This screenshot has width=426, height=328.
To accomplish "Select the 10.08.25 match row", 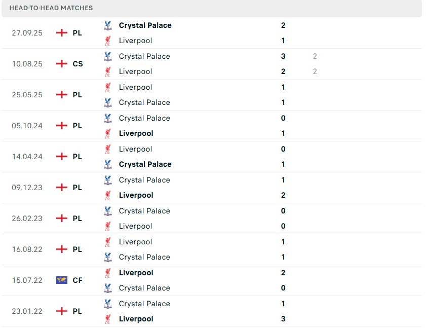I will pyautogui.click(x=213, y=63).
